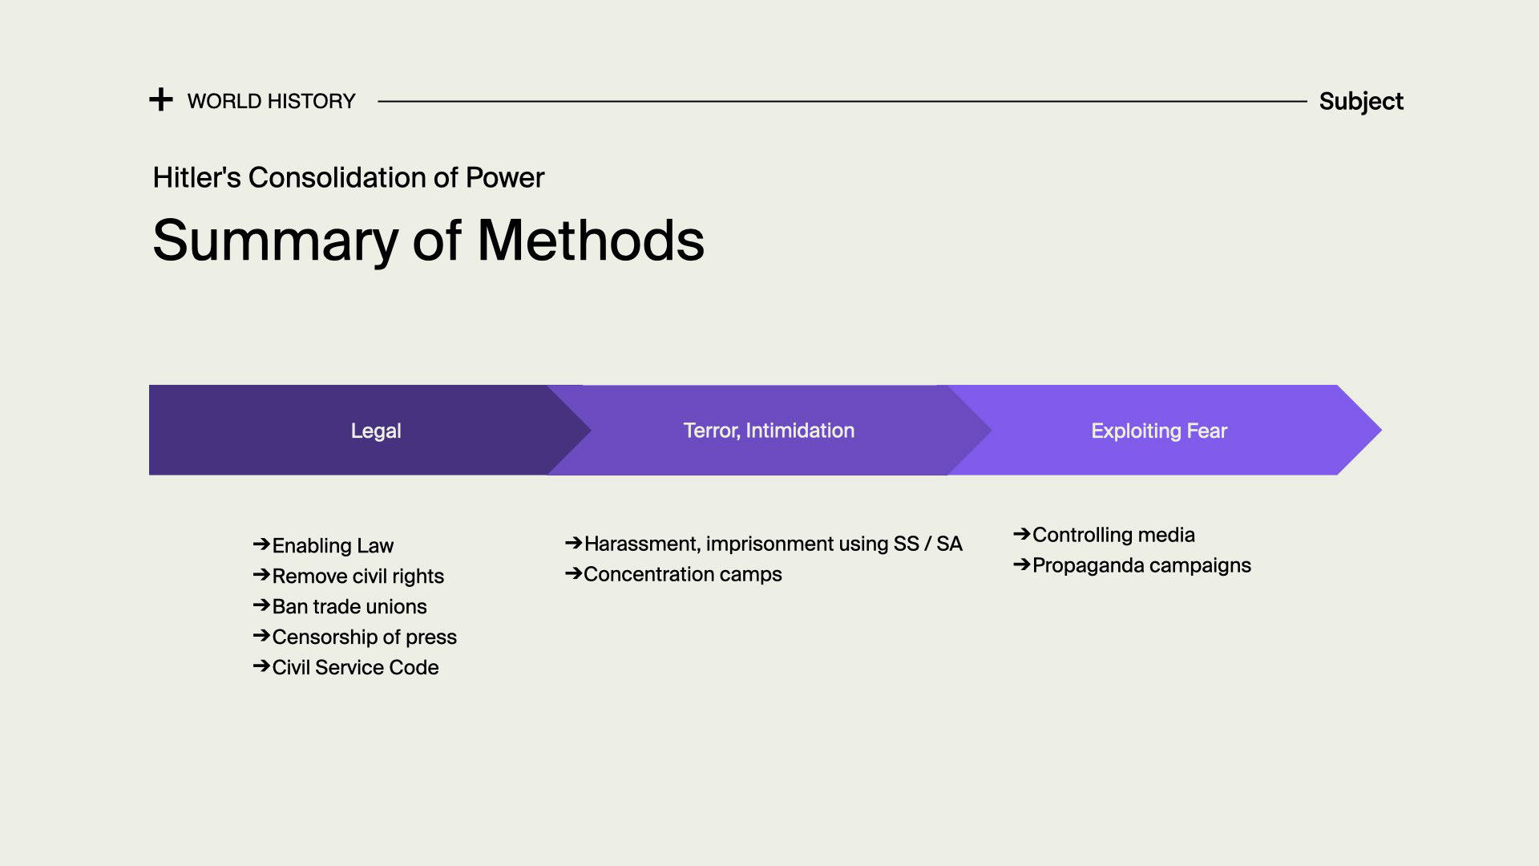Click the Harassment, imprisonment using SS / SA line
The image size is (1539, 866).
pyautogui.click(x=764, y=544)
